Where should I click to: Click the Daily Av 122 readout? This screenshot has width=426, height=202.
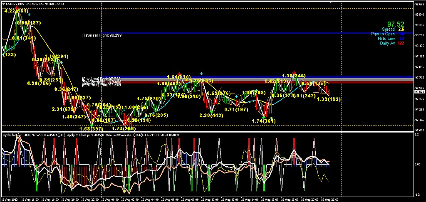[x=392, y=43]
